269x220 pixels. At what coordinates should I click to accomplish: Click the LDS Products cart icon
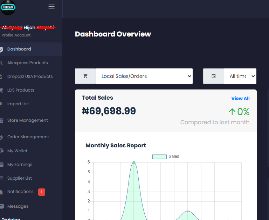coord(1,90)
